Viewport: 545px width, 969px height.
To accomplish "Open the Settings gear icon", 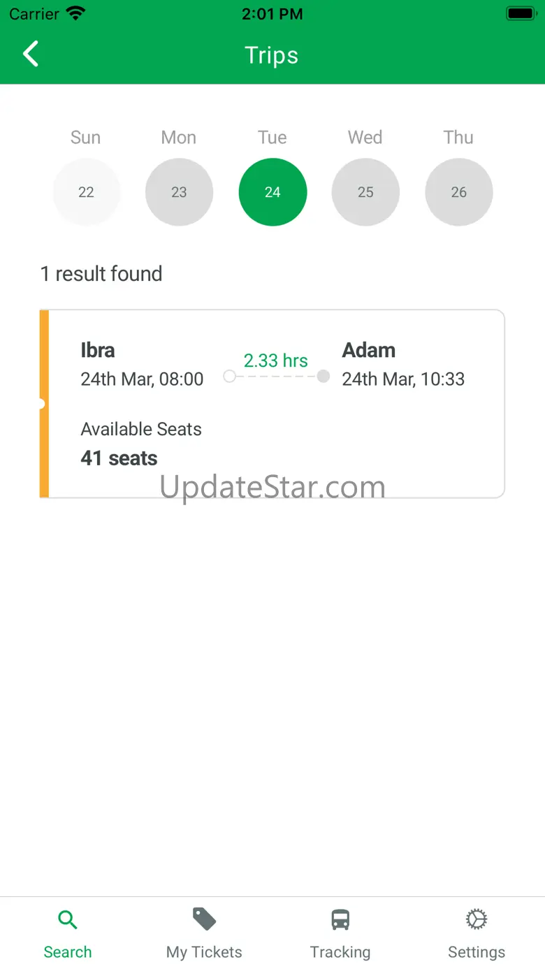I will pos(477,919).
